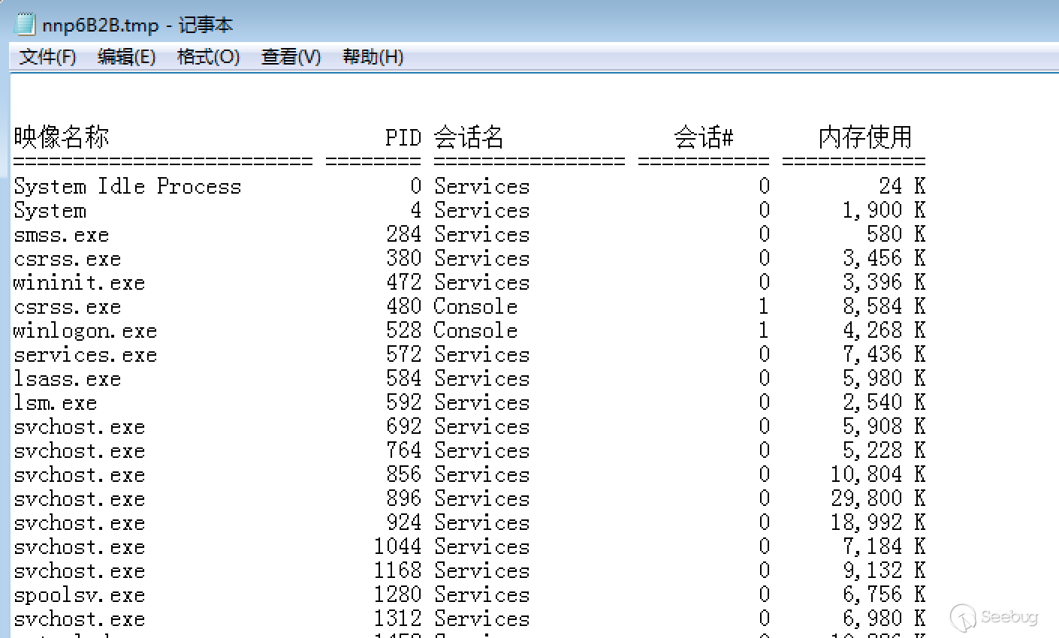Viewport: 1059px width, 638px height.
Task: Click memory value "3,396 K"
Action: point(884,282)
